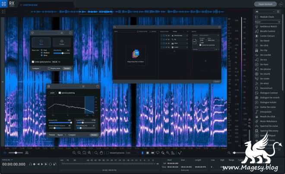Image resolution: width=285 pixels, height=174 pixels.
Task: Select the hand grab tool
Action: tap(101, 153)
